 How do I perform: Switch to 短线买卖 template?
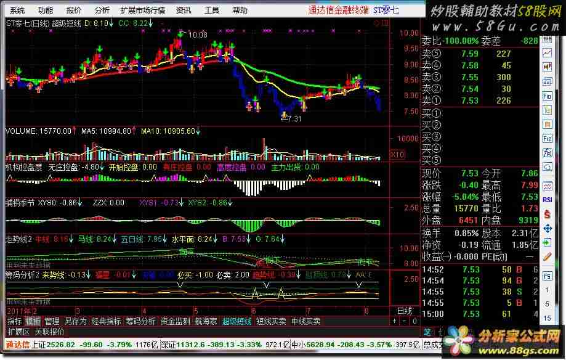tap(271, 321)
